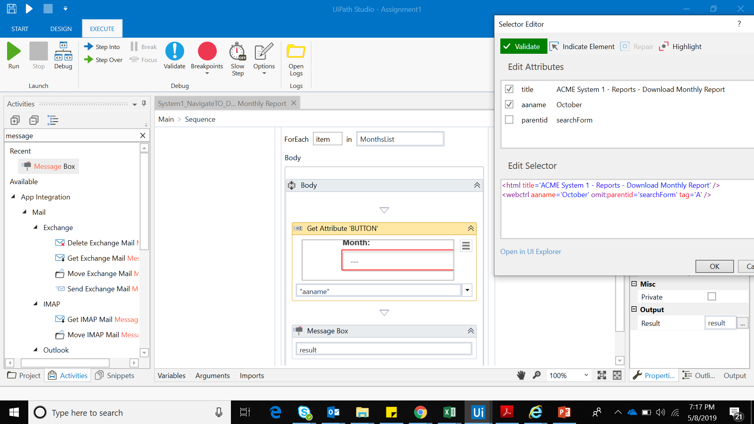Enable the parentid attribute checkbox

coord(509,120)
